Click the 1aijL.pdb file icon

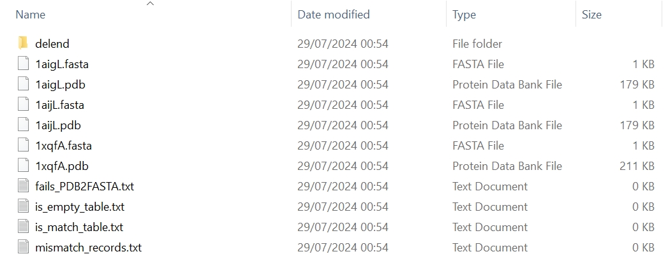click(x=23, y=125)
